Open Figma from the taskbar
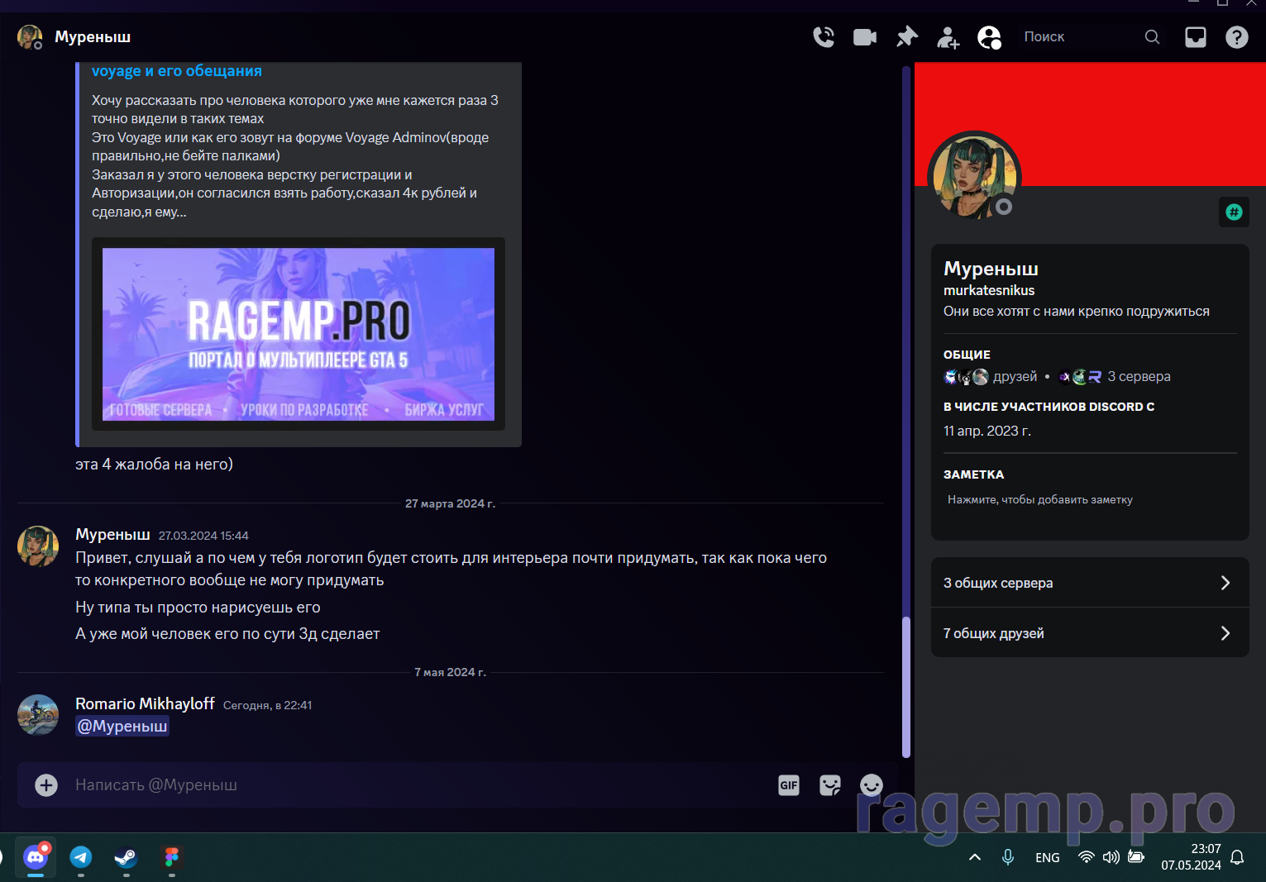Screen dimensions: 1266x882 171,857
